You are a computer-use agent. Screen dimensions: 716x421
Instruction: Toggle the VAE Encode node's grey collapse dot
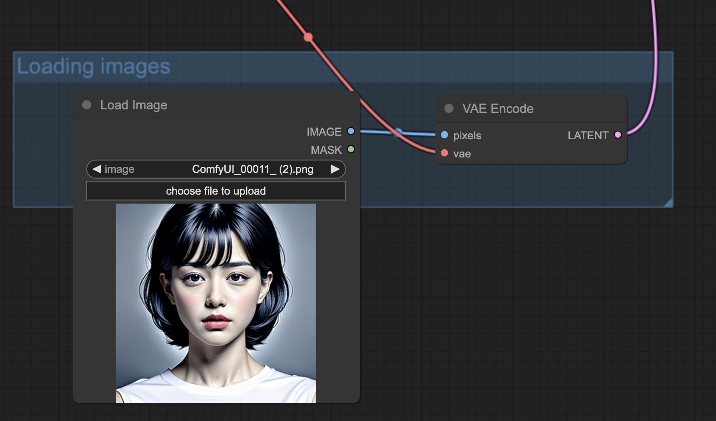[x=449, y=108]
